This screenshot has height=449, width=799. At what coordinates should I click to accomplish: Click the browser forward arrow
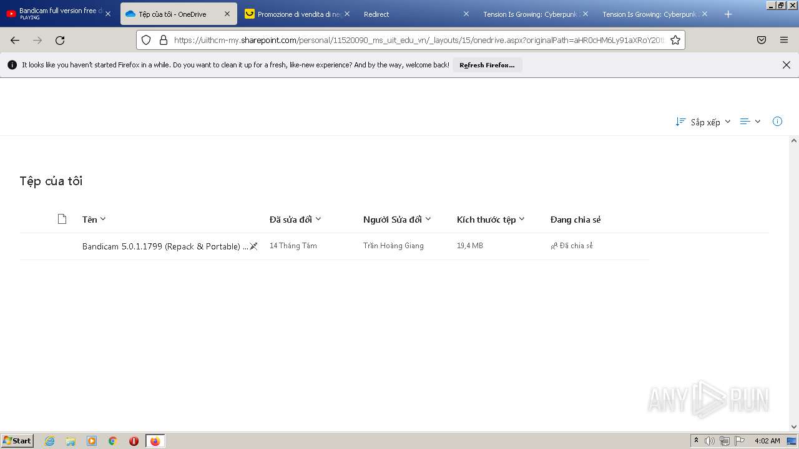[x=37, y=40]
